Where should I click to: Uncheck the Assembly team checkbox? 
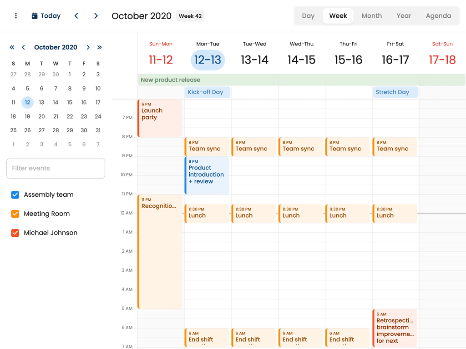pos(15,194)
